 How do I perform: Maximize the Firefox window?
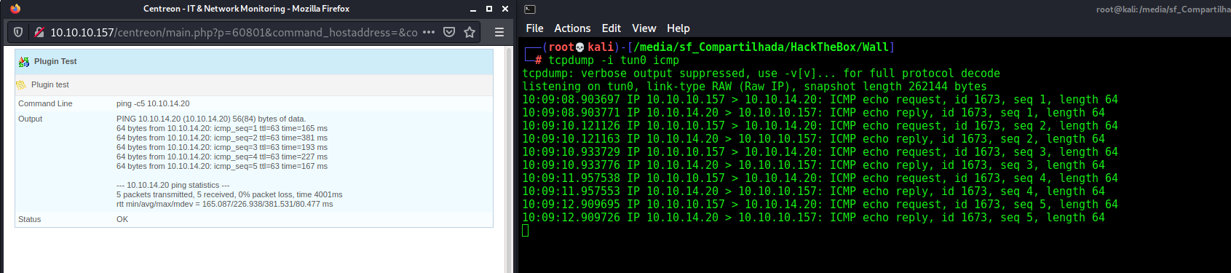(x=488, y=9)
